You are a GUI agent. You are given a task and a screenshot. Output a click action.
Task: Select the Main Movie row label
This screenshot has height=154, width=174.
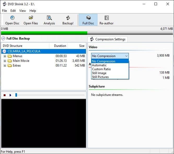click(21, 61)
